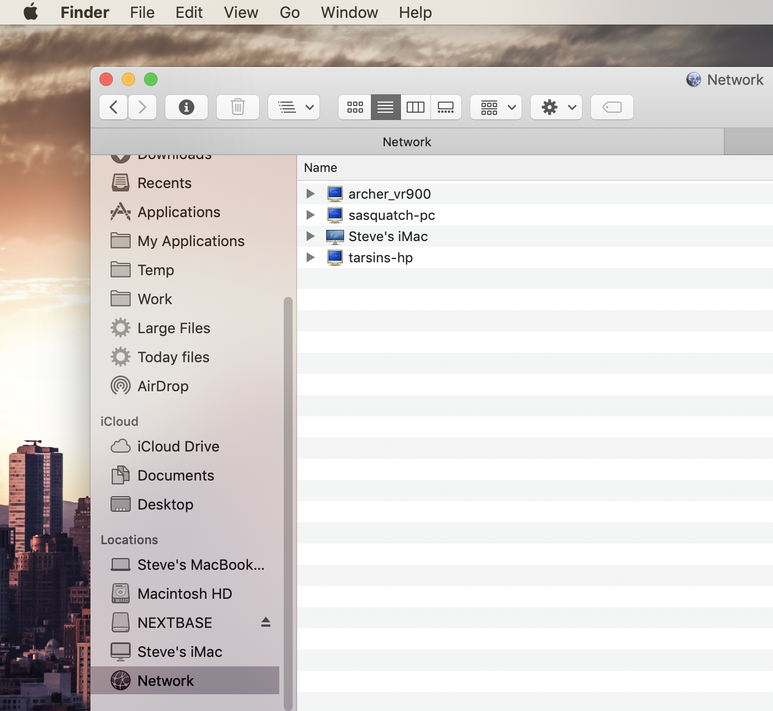Open the Edit menu
The image size is (773, 711).
click(189, 12)
